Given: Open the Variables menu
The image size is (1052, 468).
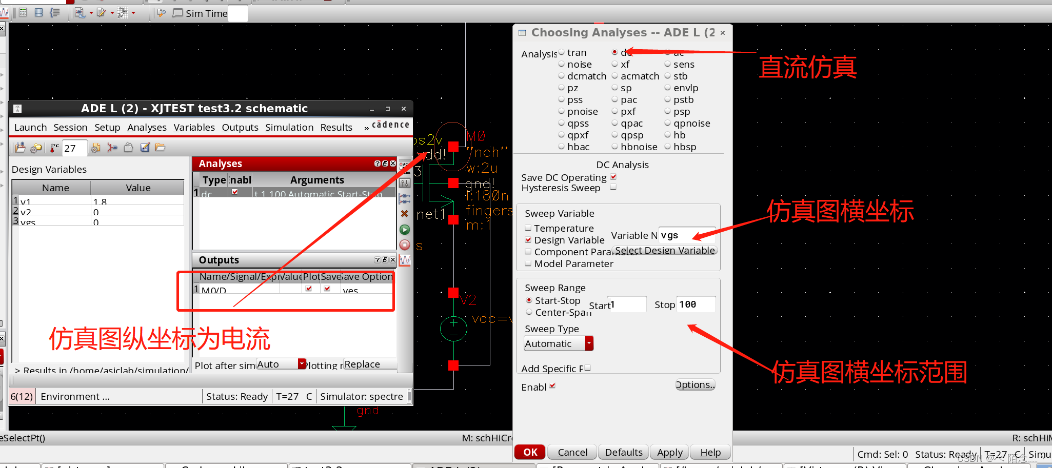Looking at the screenshot, I should click(194, 127).
